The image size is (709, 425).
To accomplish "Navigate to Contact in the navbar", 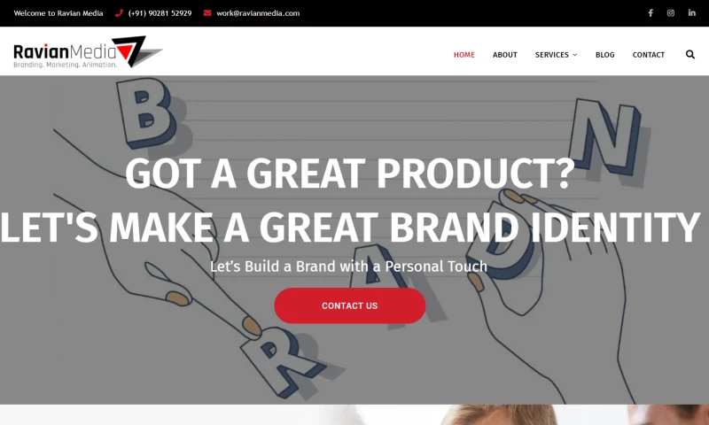I will [649, 55].
